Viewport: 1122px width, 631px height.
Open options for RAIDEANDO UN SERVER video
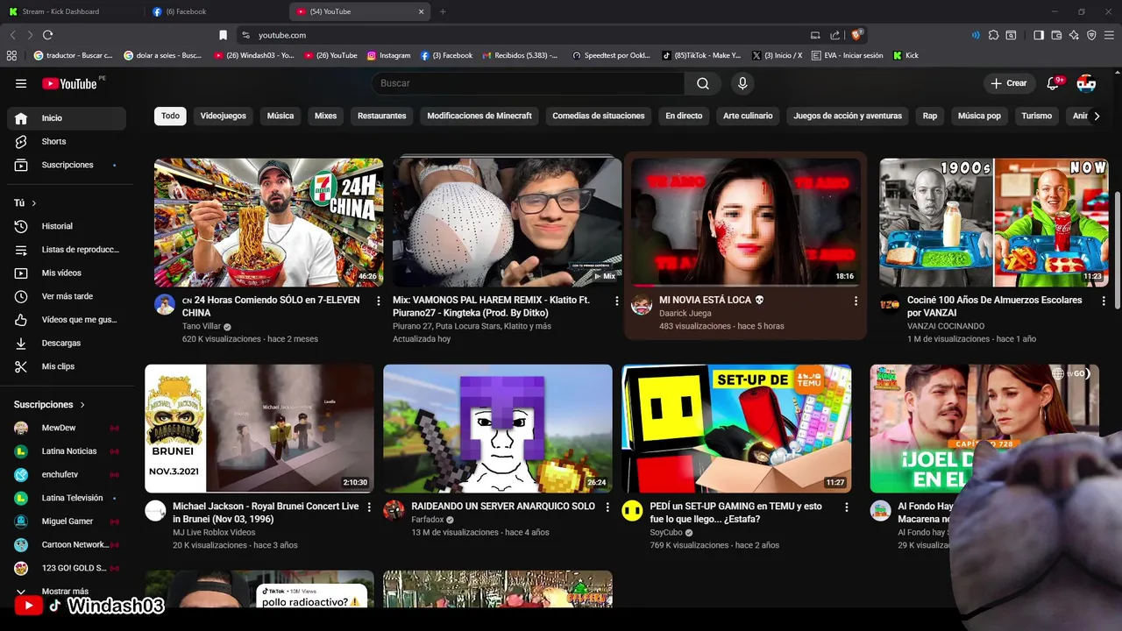pyautogui.click(x=607, y=507)
